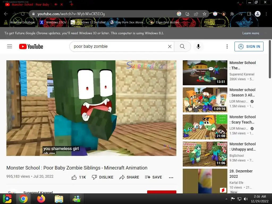This screenshot has width=272, height=204.
Task: Open File Explorer from the taskbar
Action: point(59,199)
